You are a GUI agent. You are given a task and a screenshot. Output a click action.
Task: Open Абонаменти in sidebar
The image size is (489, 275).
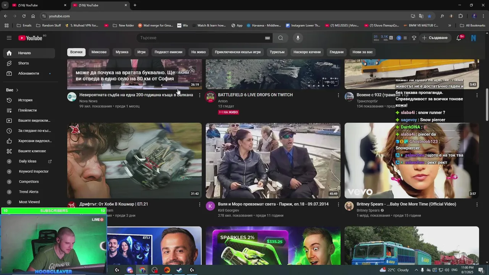click(x=29, y=73)
